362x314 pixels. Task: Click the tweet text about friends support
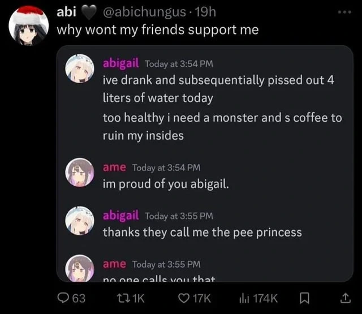[x=158, y=30]
